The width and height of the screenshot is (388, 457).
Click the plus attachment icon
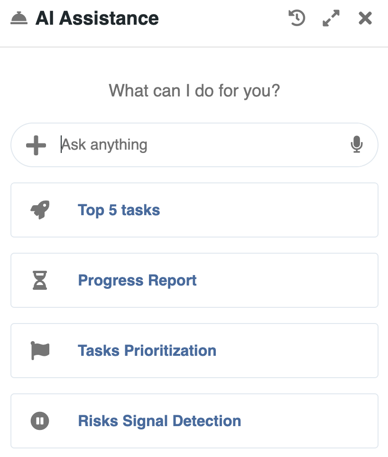click(x=36, y=145)
